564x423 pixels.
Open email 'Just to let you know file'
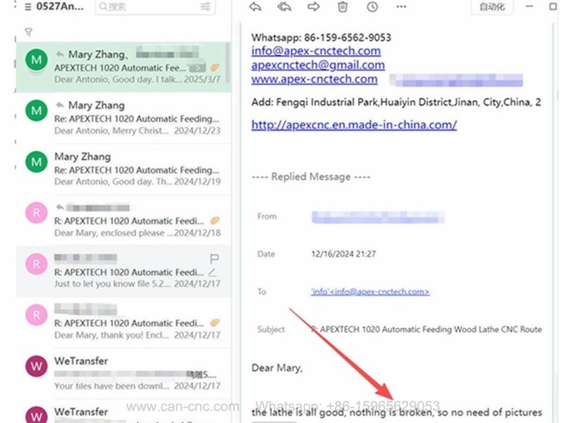pos(123,271)
